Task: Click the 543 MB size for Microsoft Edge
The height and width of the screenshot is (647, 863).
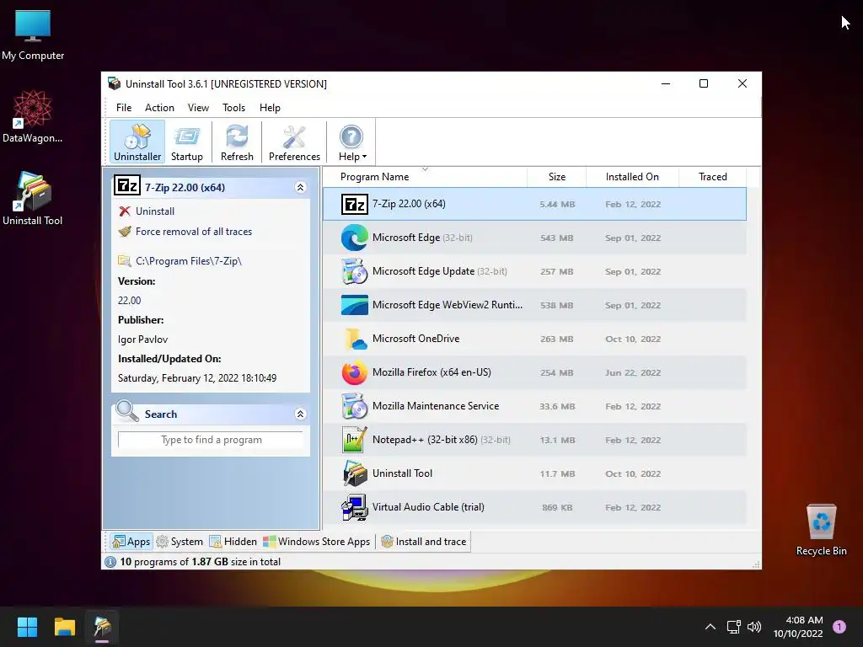Action: tap(556, 238)
